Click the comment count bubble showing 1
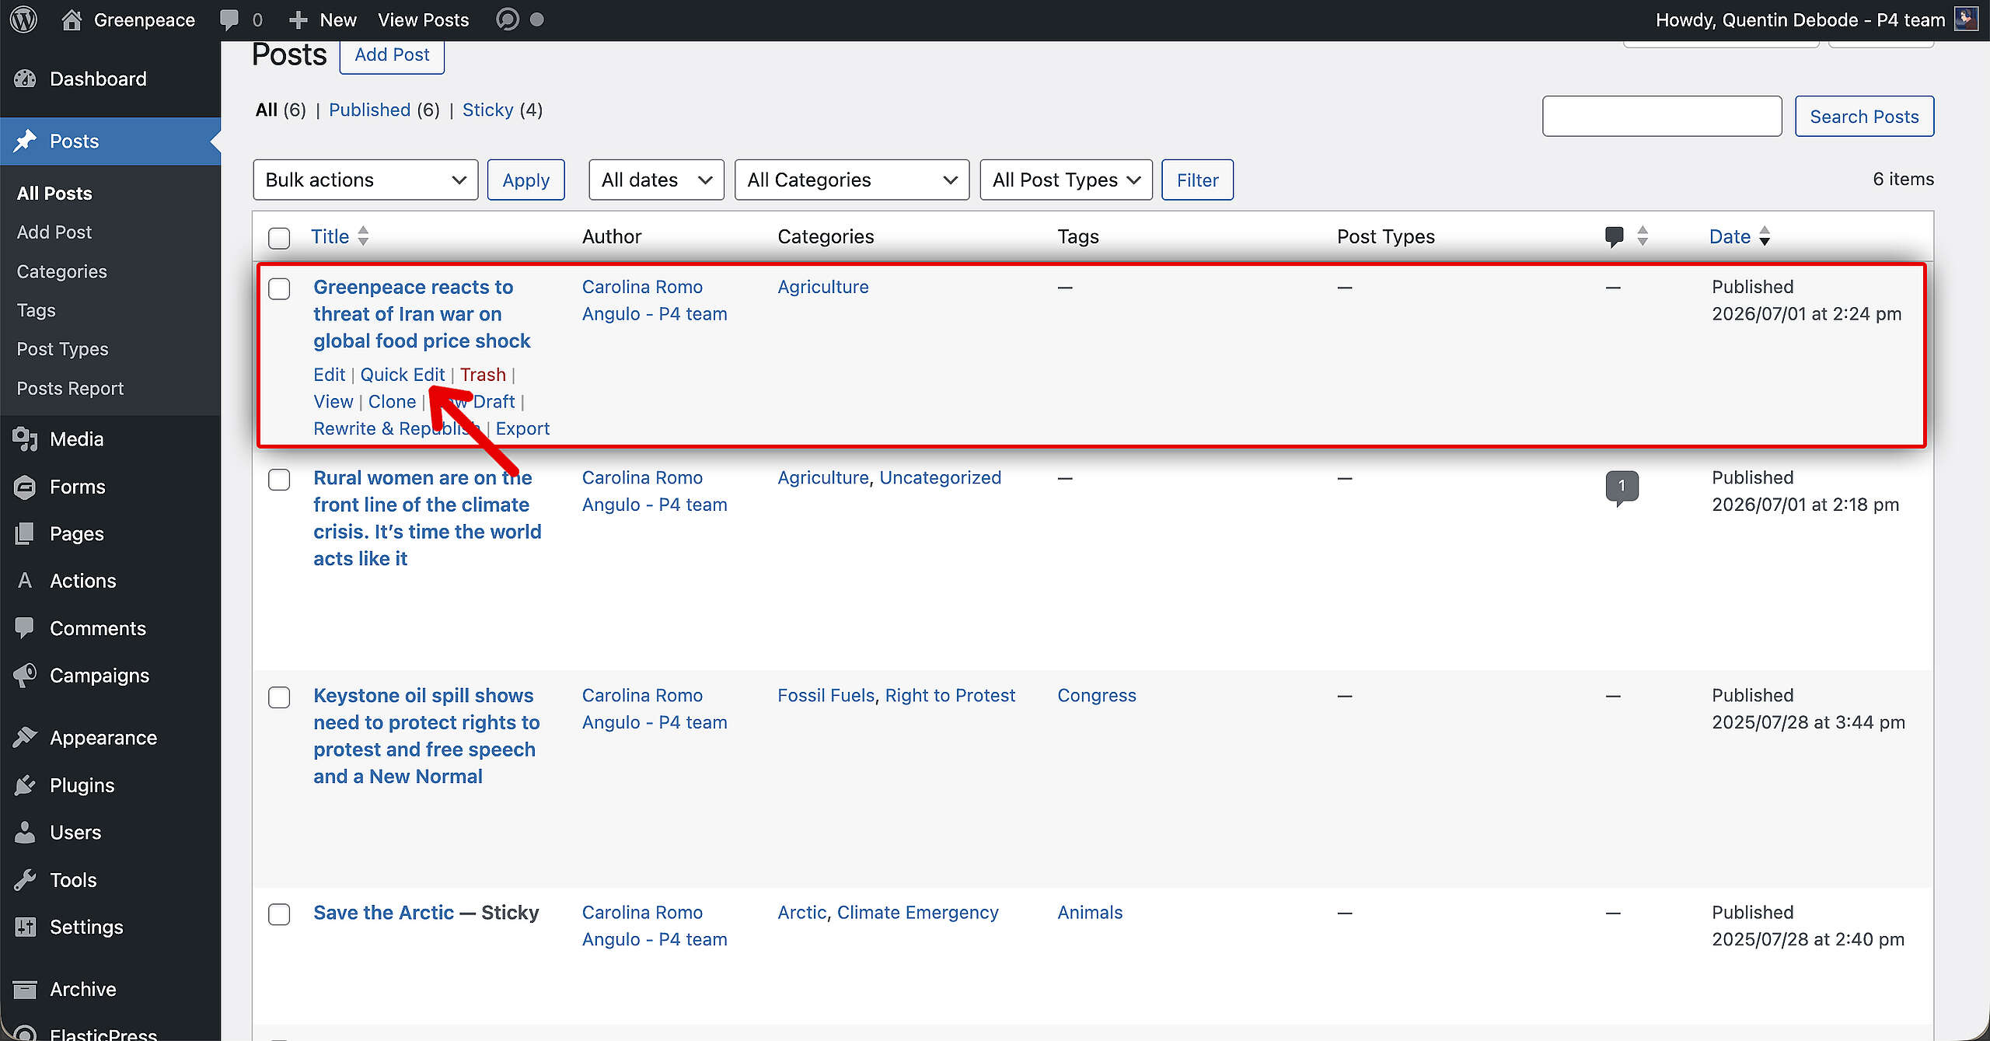The image size is (1990, 1041). coord(1622,487)
